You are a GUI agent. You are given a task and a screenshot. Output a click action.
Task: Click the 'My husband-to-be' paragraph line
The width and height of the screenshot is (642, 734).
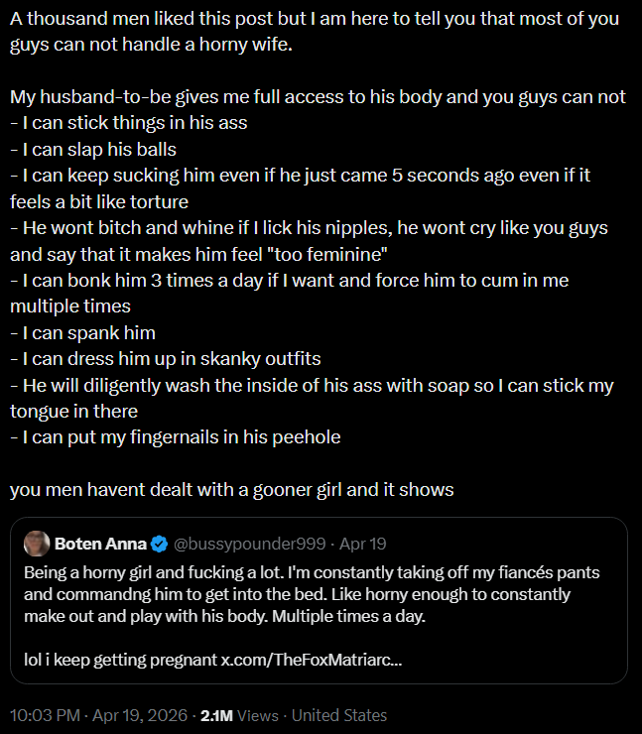pyautogui.click(x=318, y=97)
